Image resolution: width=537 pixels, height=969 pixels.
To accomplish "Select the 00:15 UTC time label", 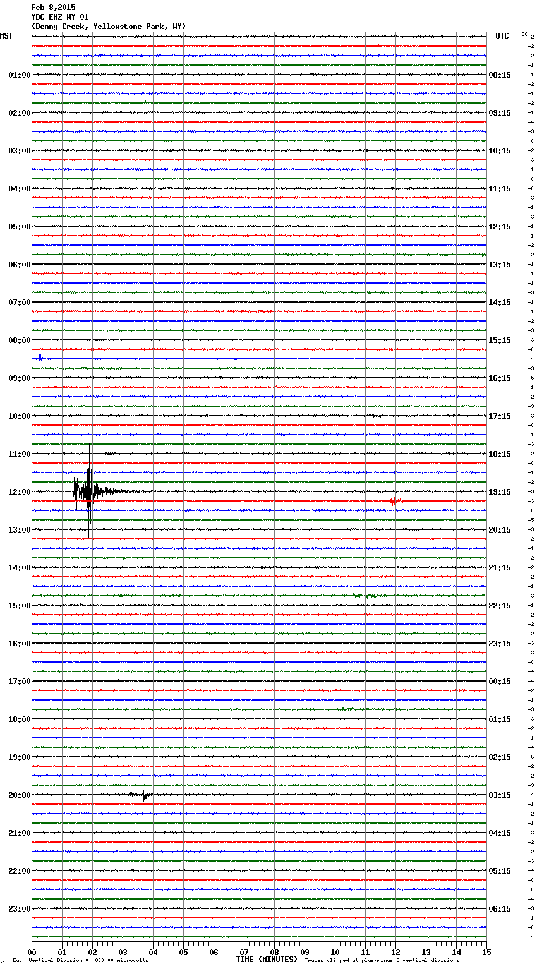I will click(x=500, y=682).
